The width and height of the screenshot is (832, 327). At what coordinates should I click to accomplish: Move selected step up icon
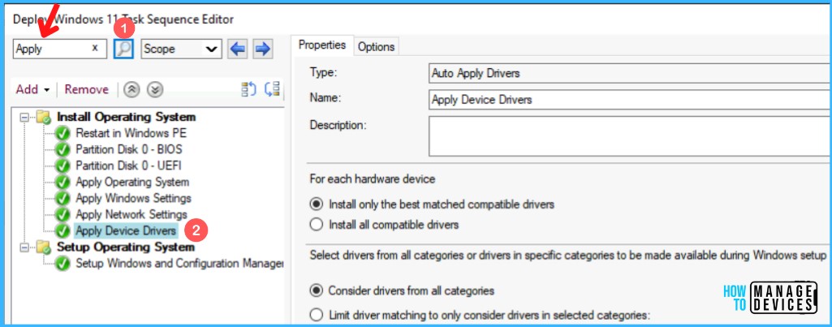tap(131, 90)
